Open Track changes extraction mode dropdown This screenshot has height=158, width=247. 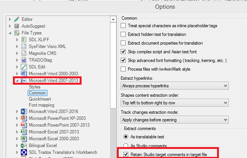[175, 120]
